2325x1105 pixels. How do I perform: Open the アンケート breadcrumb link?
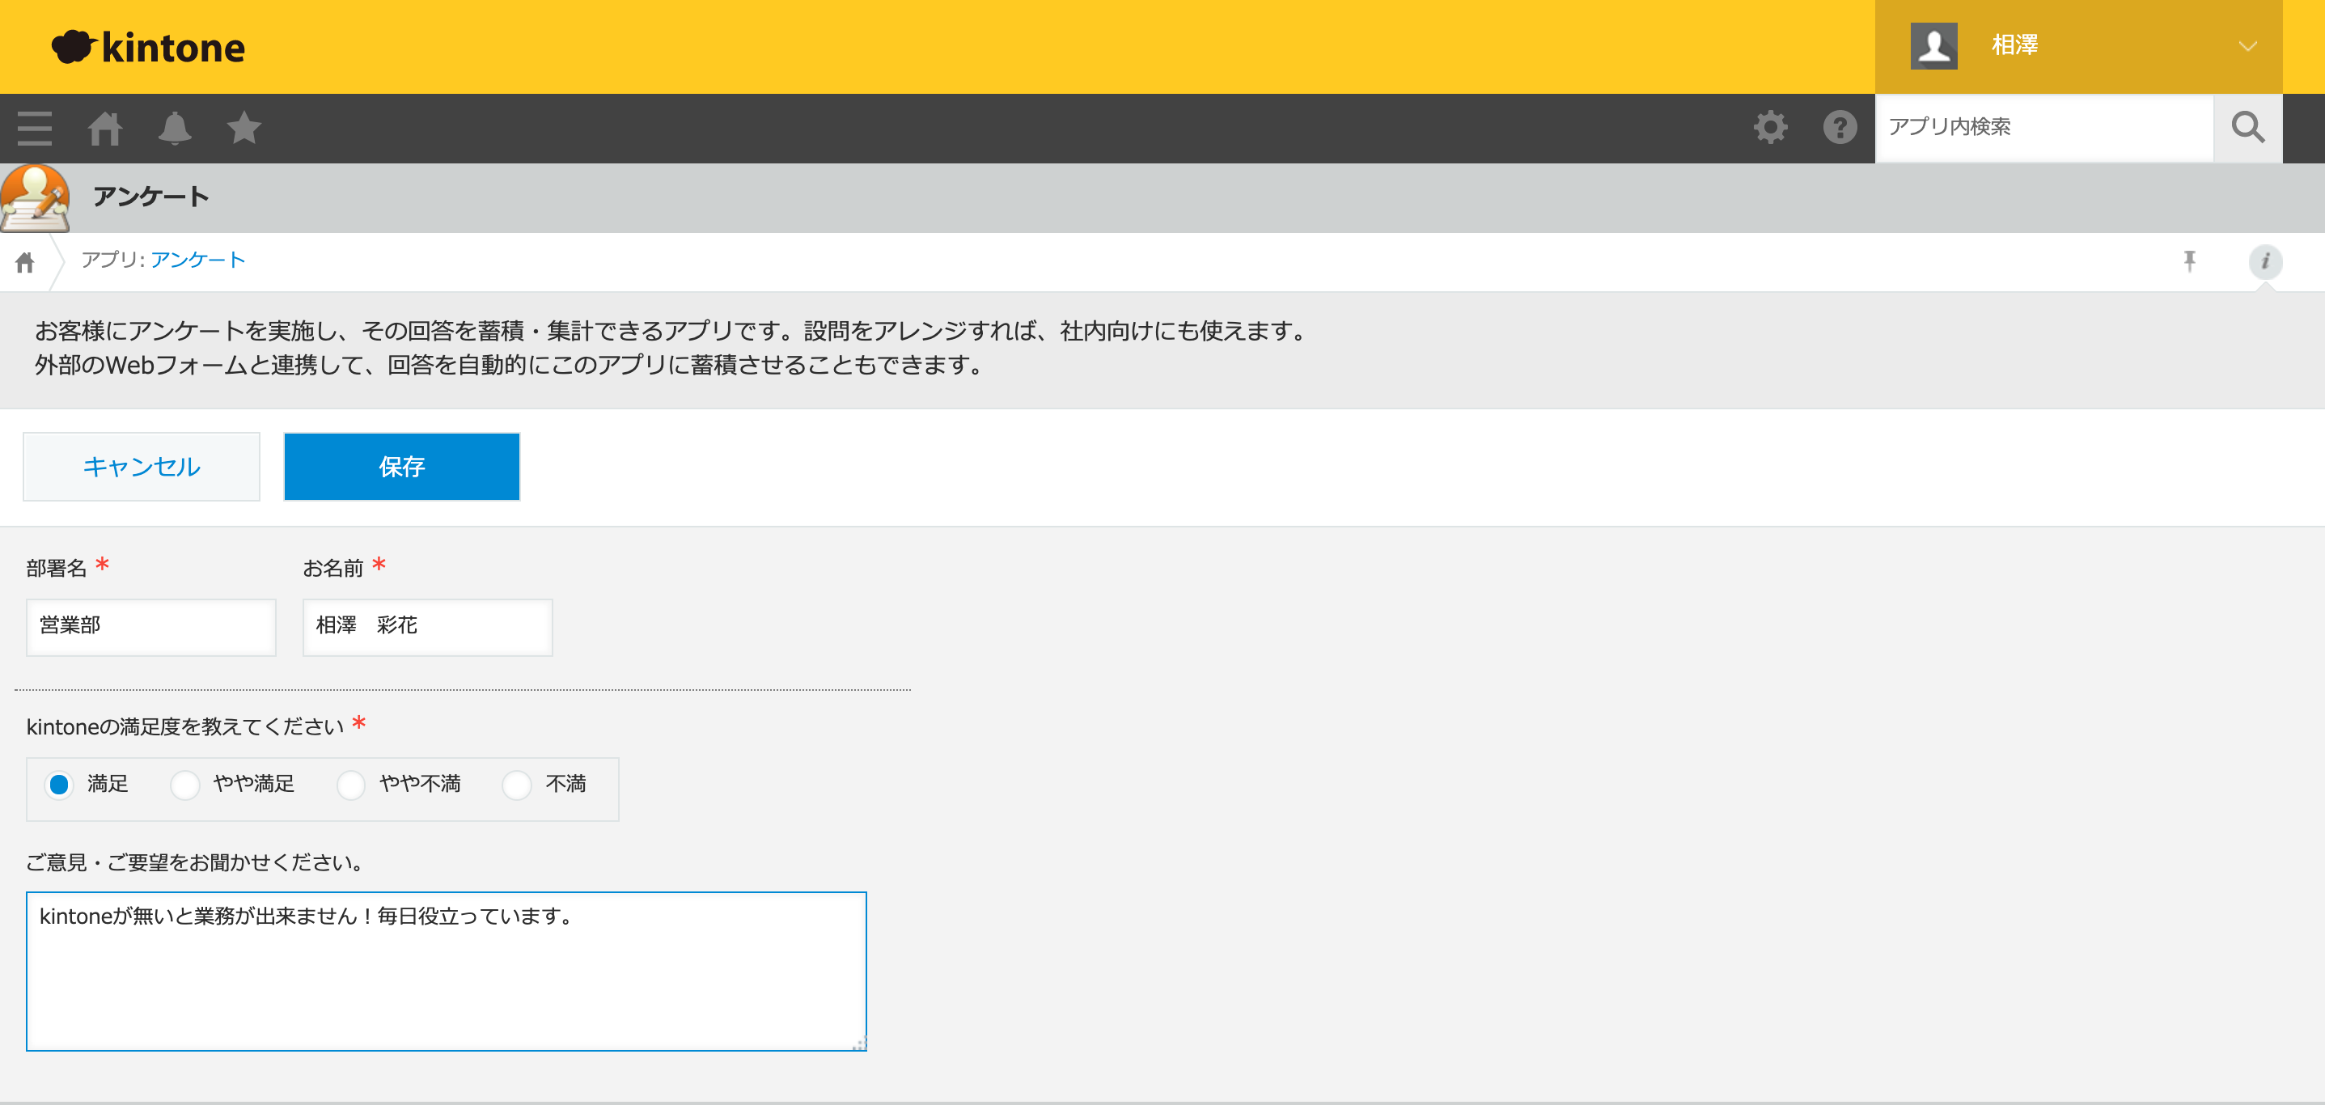coord(197,260)
